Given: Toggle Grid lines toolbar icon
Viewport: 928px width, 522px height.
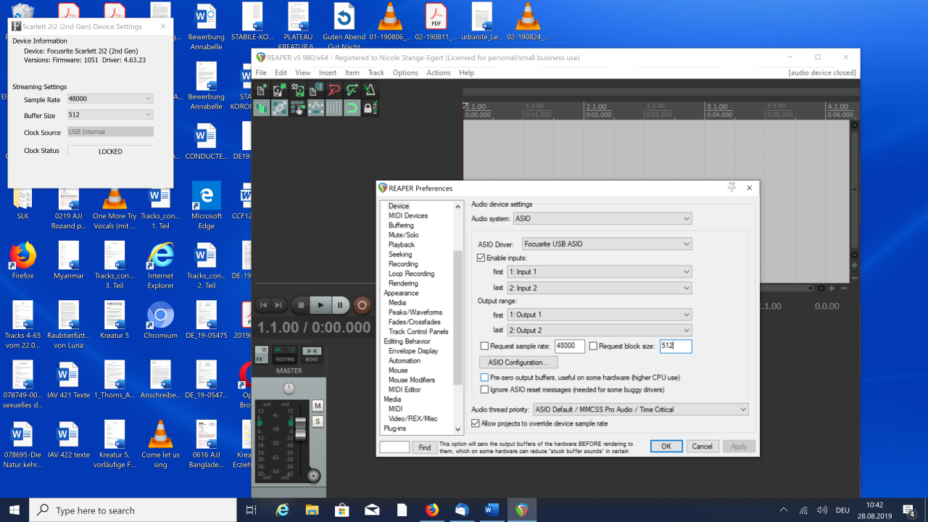Looking at the screenshot, I should (333, 108).
